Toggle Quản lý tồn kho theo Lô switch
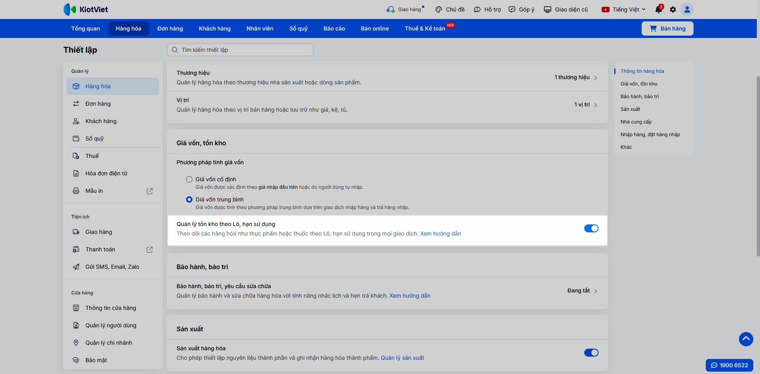This screenshot has height=374, width=760. 591,228
